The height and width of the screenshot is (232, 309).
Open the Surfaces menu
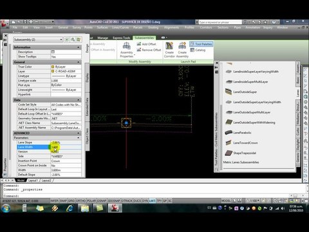(102, 28)
